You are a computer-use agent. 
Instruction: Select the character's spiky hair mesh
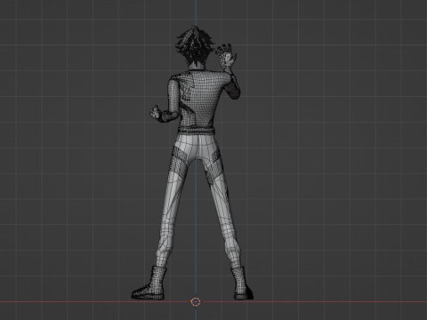point(194,45)
